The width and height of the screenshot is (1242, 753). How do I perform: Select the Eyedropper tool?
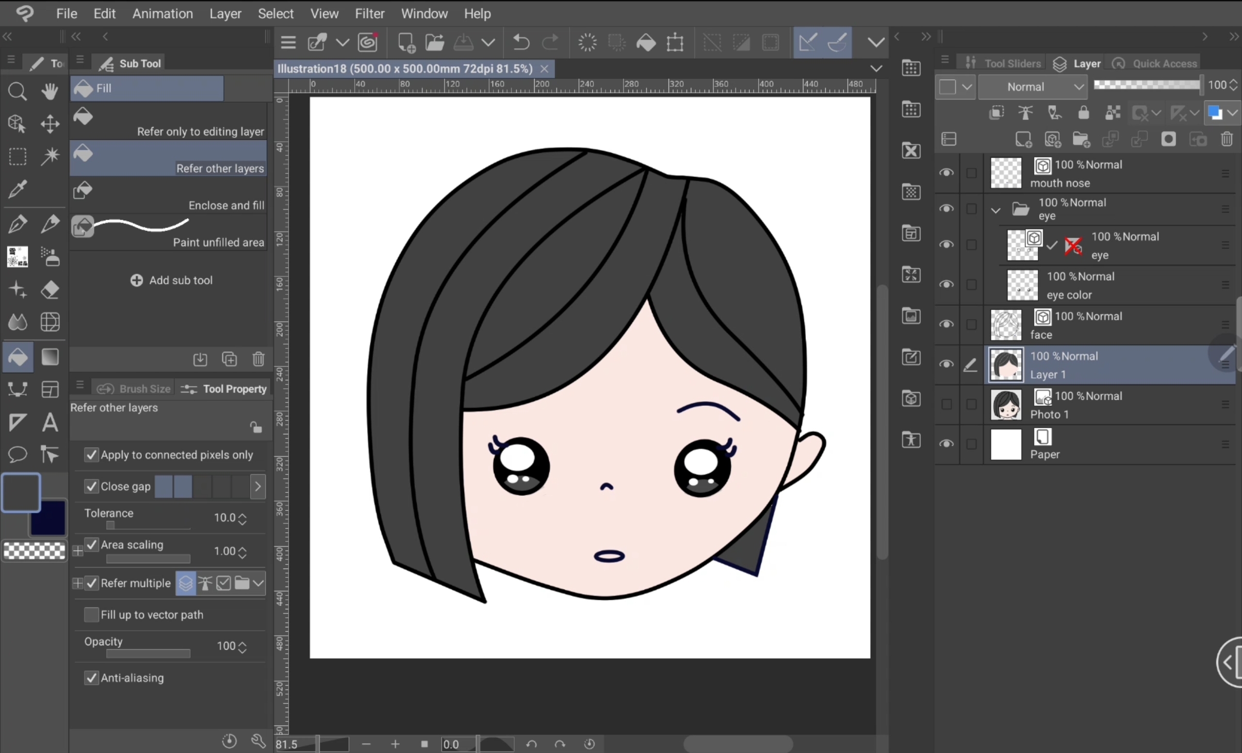click(x=17, y=190)
